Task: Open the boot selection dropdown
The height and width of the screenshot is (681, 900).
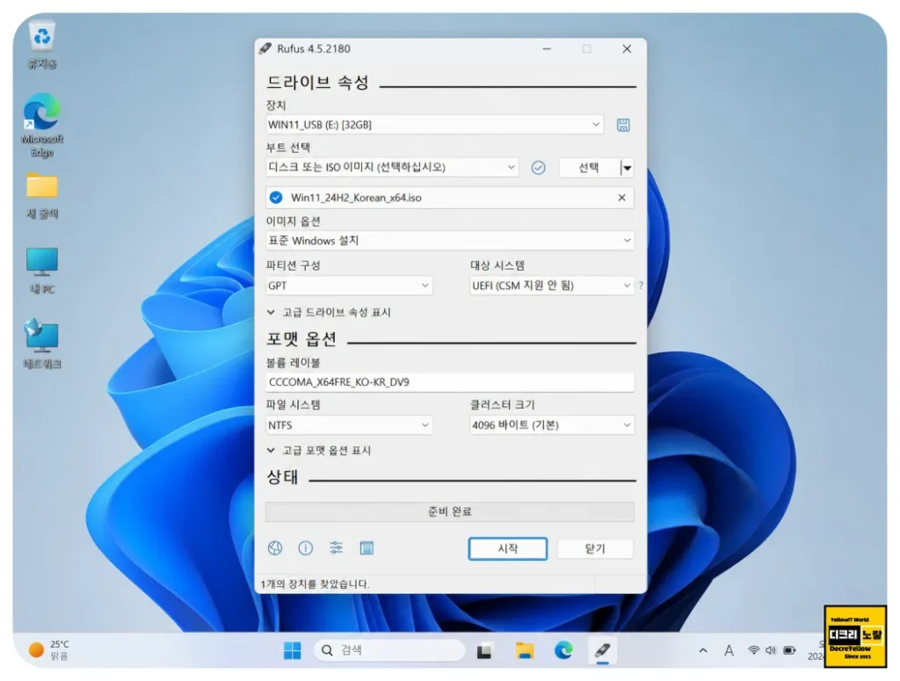Action: pyautogui.click(x=392, y=167)
